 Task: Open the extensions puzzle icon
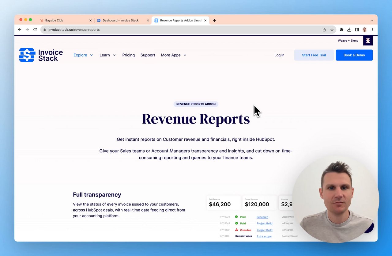(341, 30)
